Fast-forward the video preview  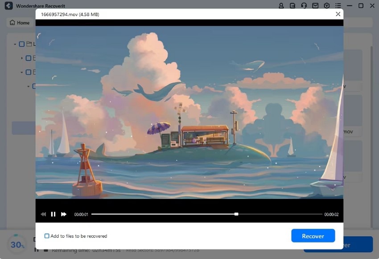tap(64, 214)
